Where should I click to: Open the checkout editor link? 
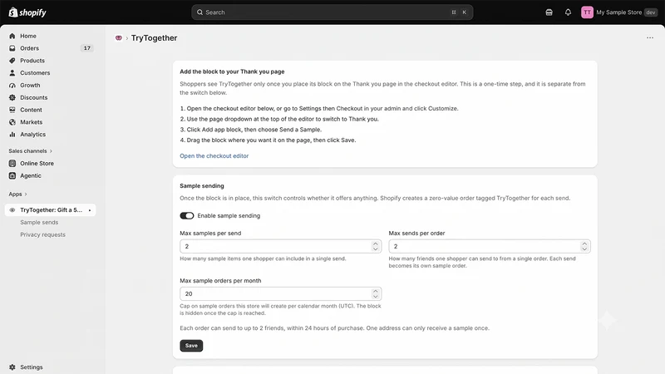(214, 156)
